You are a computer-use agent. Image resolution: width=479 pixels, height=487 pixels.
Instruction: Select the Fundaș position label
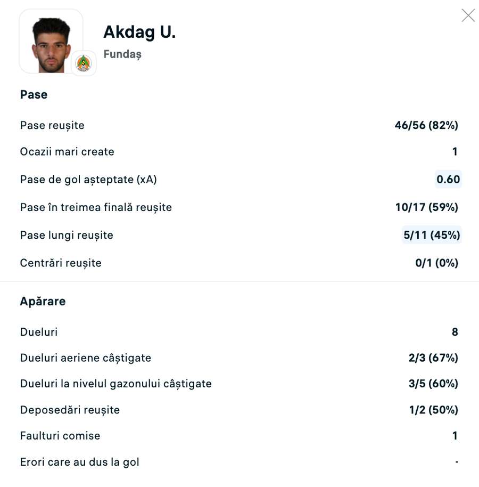pyautogui.click(x=122, y=54)
